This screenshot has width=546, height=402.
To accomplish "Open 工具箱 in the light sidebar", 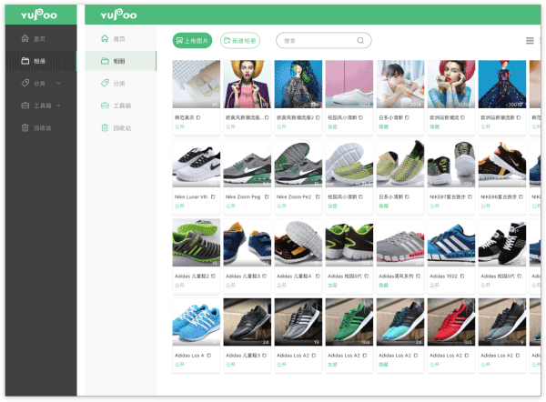I will coord(120,106).
